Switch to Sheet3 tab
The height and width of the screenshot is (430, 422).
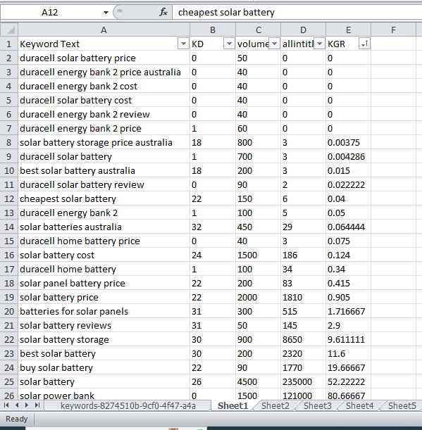pyautogui.click(x=318, y=405)
